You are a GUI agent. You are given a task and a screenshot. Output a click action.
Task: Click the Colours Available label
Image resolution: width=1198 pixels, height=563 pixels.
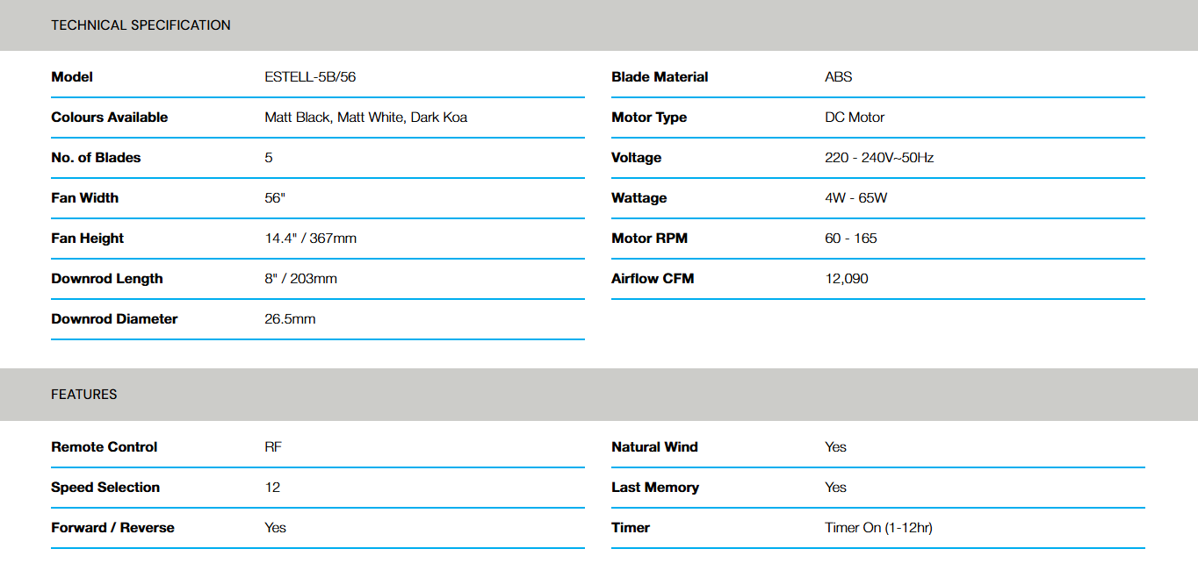110,118
